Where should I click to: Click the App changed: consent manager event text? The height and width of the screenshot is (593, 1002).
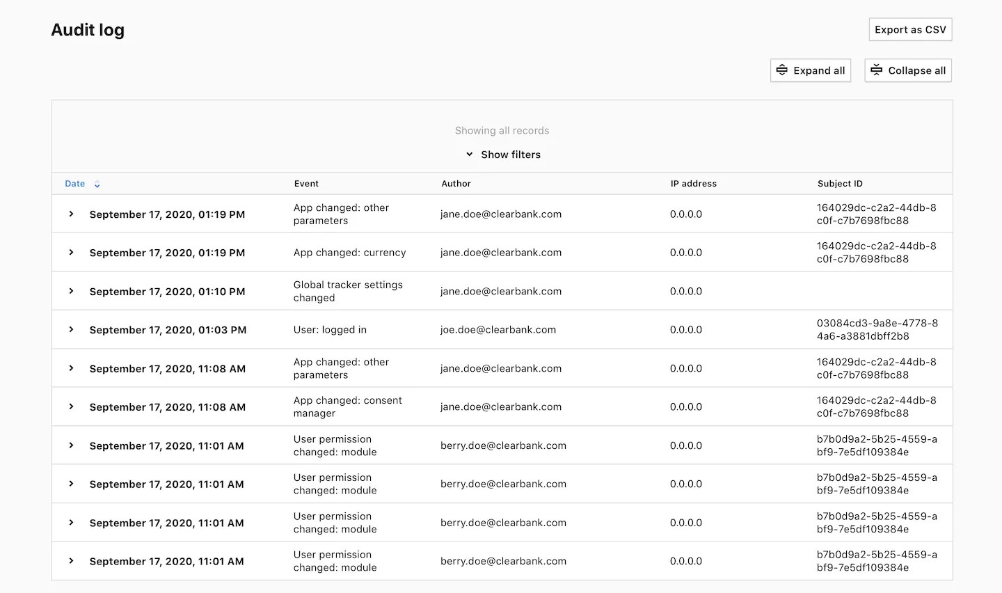(x=348, y=406)
